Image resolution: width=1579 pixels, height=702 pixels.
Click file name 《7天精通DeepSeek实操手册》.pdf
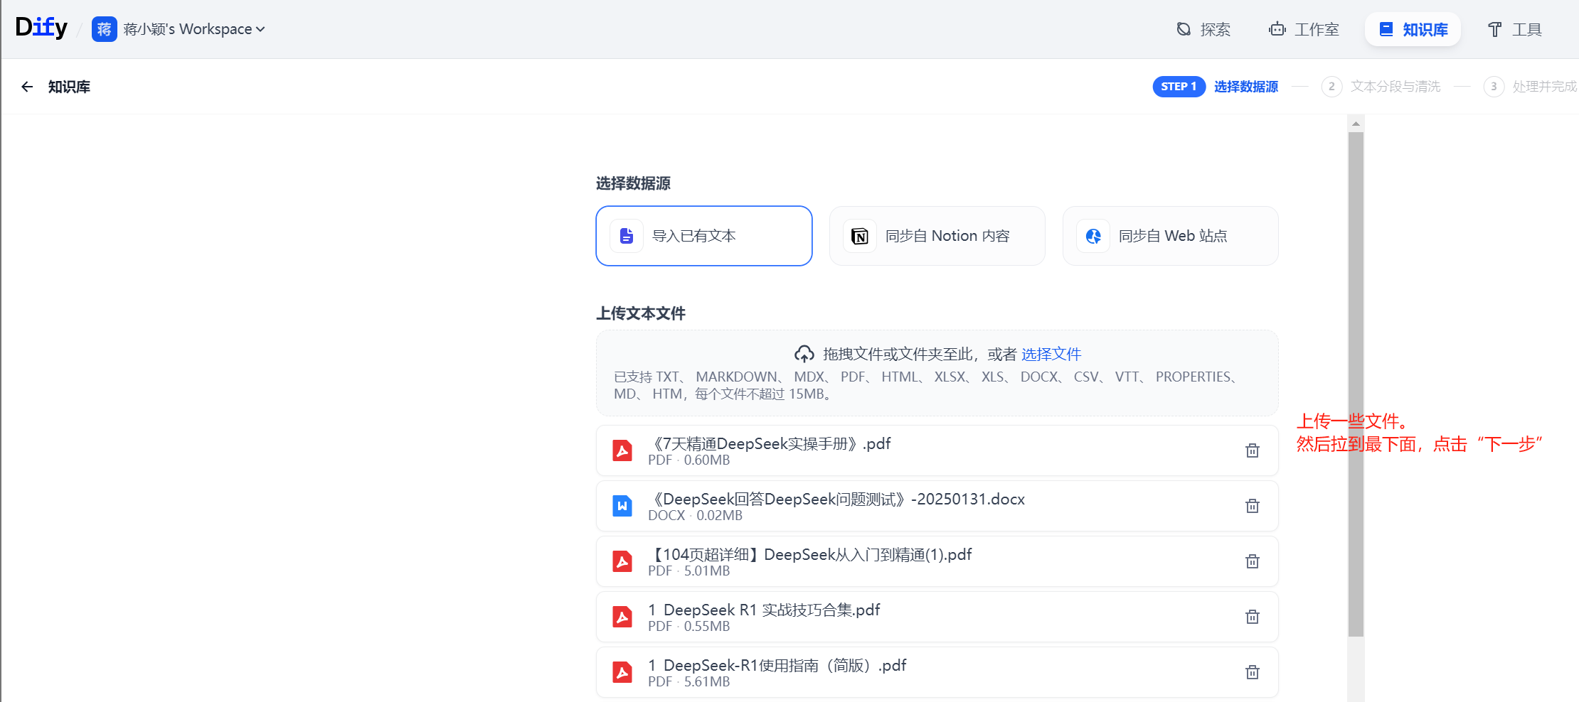770,443
